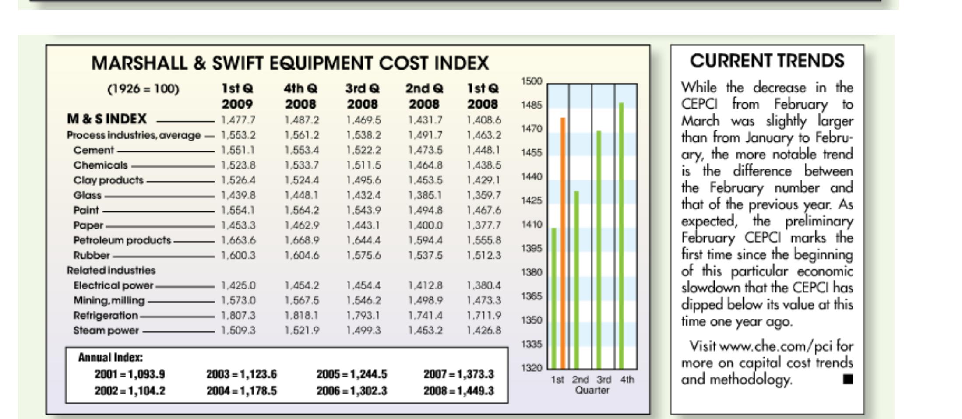This screenshot has width=962, height=419.
Task: Select the "3rd Q 2008" column header
Action: tap(362, 96)
